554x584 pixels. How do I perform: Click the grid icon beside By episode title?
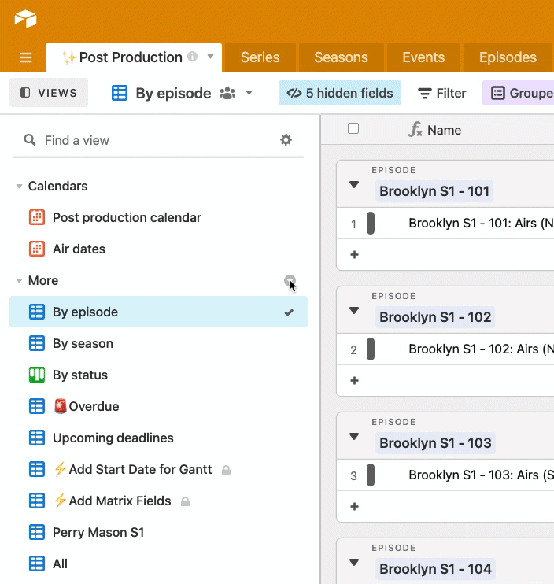[120, 93]
